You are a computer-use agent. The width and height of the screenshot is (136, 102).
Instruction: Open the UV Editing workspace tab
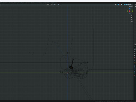pos(11,3)
